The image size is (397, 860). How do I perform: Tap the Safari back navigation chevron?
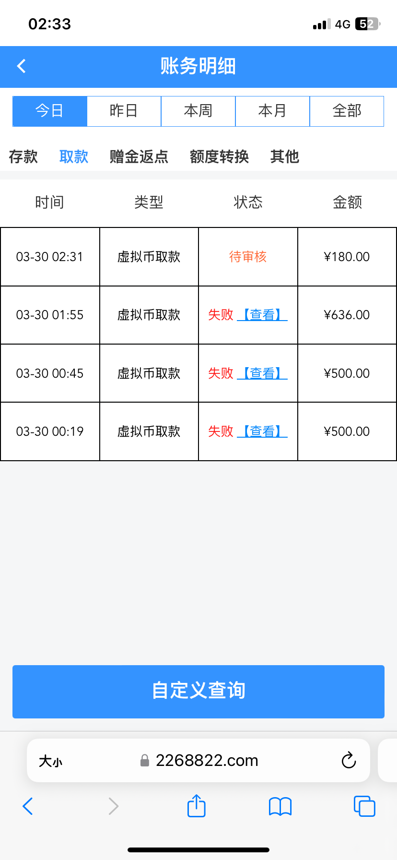(x=28, y=806)
